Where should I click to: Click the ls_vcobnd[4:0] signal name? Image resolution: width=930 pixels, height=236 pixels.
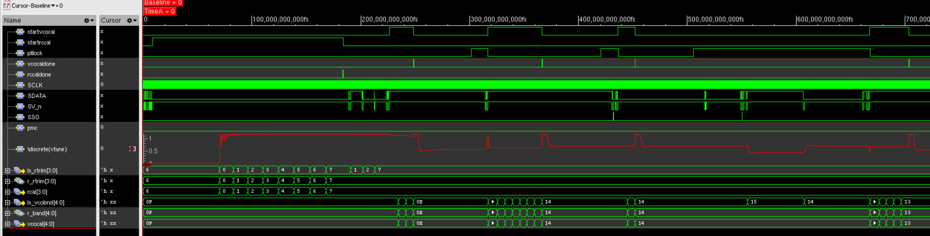[x=46, y=203]
